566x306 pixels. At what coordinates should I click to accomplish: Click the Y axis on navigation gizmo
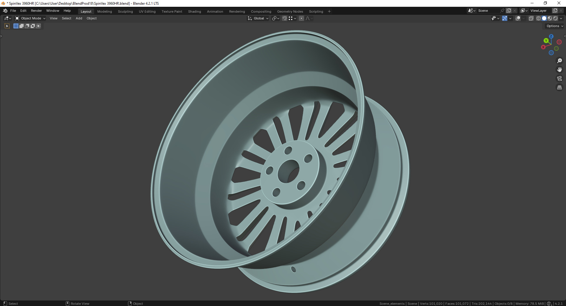pyautogui.click(x=546, y=41)
